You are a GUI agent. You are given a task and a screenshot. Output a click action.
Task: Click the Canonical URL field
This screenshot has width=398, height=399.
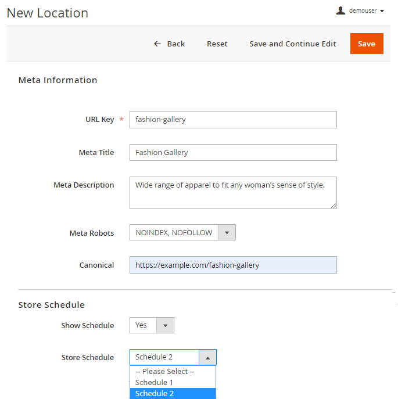tap(232, 265)
